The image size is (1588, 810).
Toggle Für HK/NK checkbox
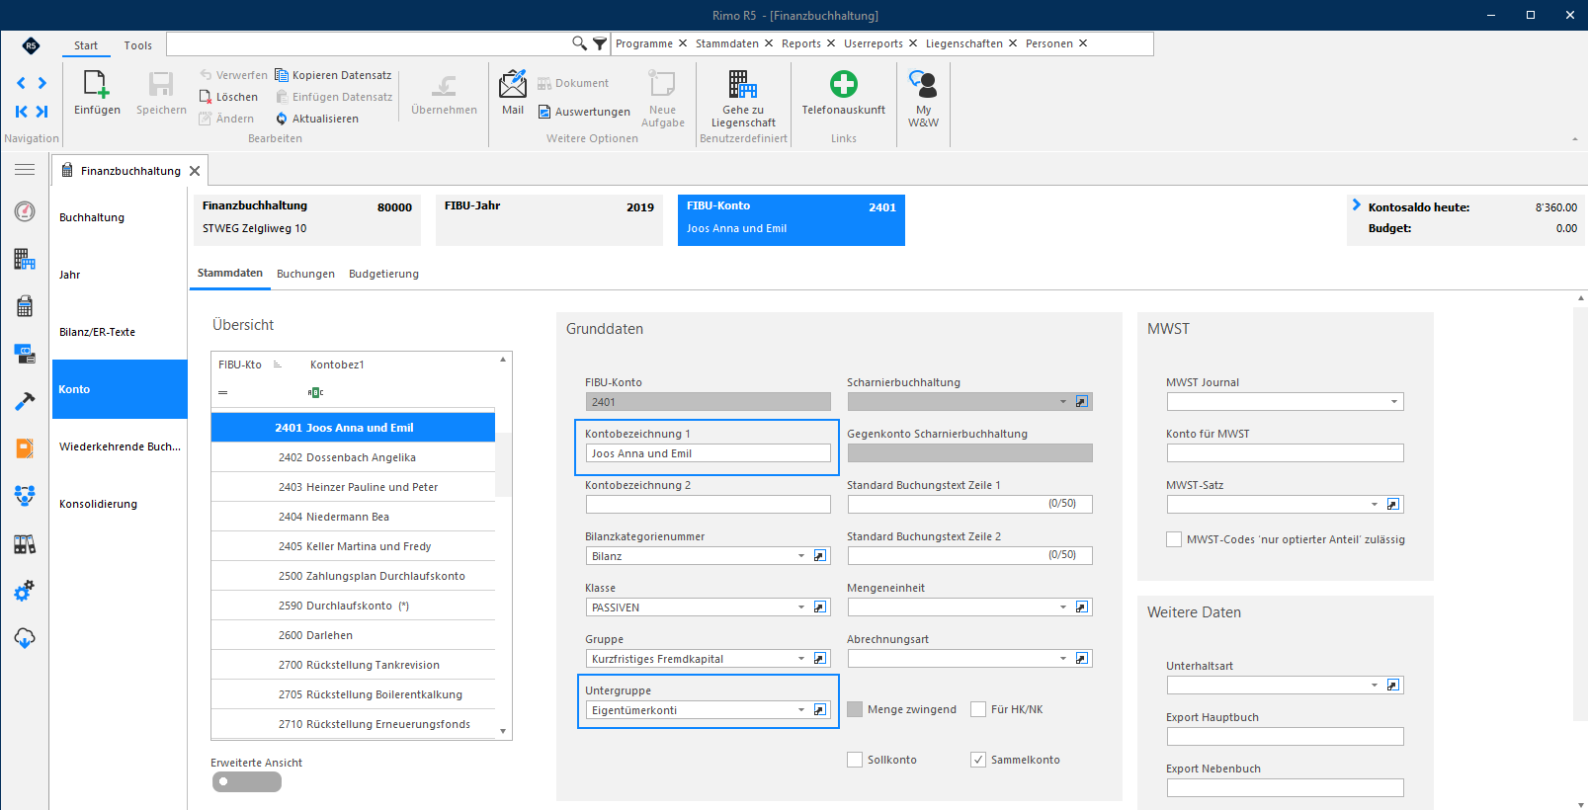[978, 709]
